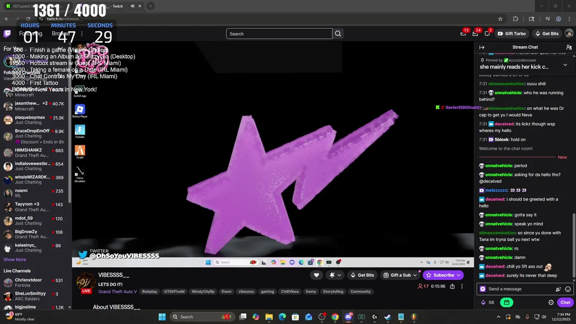Open the user profile avatar menu
This screenshot has height=324, width=576.
click(569, 34)
